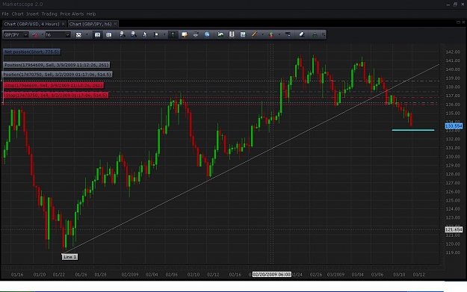The image size is (467, 292).
Task: Click the chart type icon
Action: tap(78, 35)
